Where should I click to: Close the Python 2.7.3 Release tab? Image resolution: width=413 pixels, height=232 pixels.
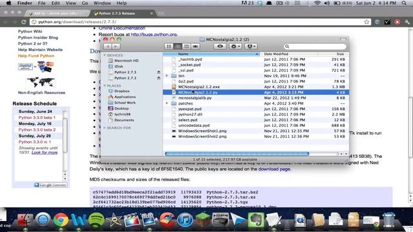(152, 13)
